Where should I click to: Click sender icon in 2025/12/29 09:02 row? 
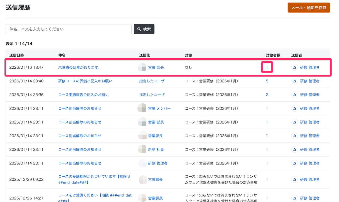coord(295,179)
